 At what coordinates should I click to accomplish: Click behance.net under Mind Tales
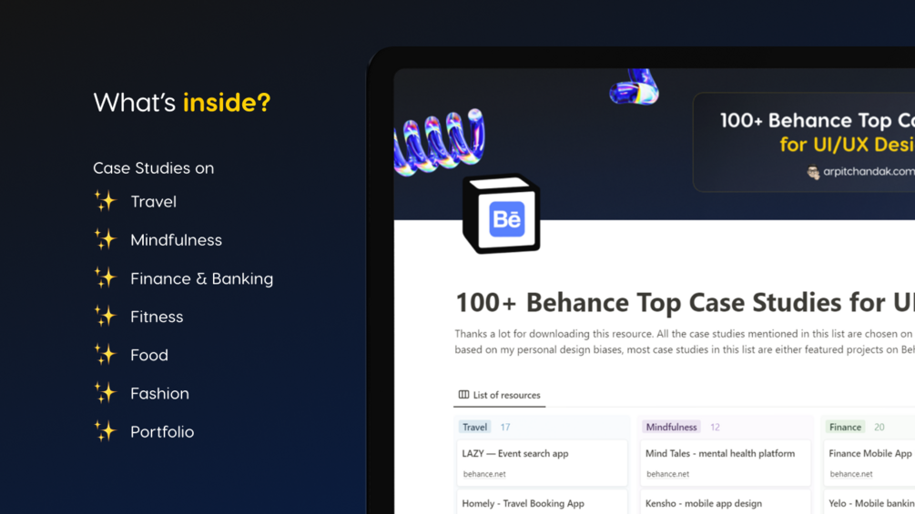pos(667,474)
